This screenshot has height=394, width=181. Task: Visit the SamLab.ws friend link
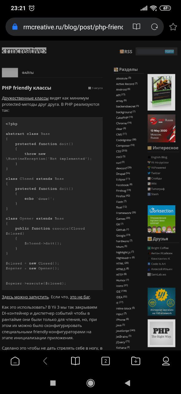[159, 274]
